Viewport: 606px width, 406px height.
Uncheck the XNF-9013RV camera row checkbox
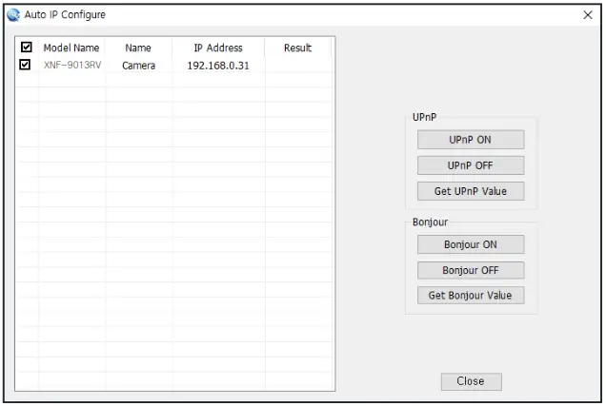click(x=25, y=65)
